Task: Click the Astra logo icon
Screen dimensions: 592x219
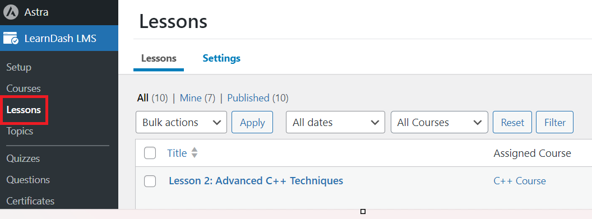Action: pyautogui.click(x=11, y=12)
